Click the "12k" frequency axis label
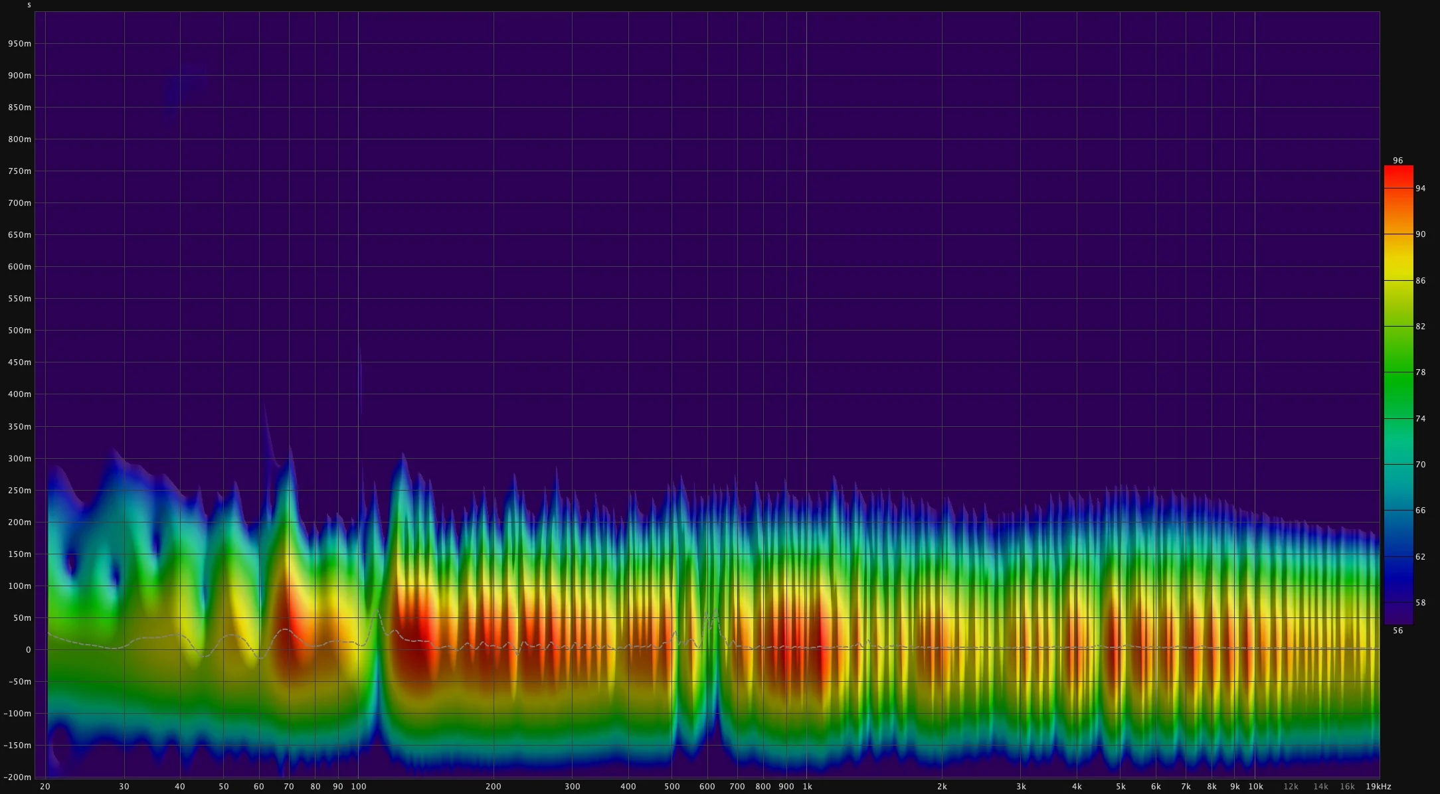The height and width of the screenshot is (794, 1440). pyautogui.click(x=1291, y=787)
